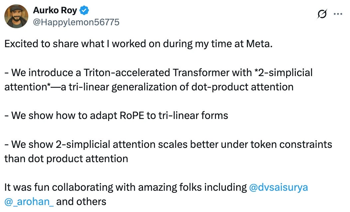This screenshot has height=212, width=350.
Task: Open Aurko Roy's profile avatar
Action: pos(16,16)
